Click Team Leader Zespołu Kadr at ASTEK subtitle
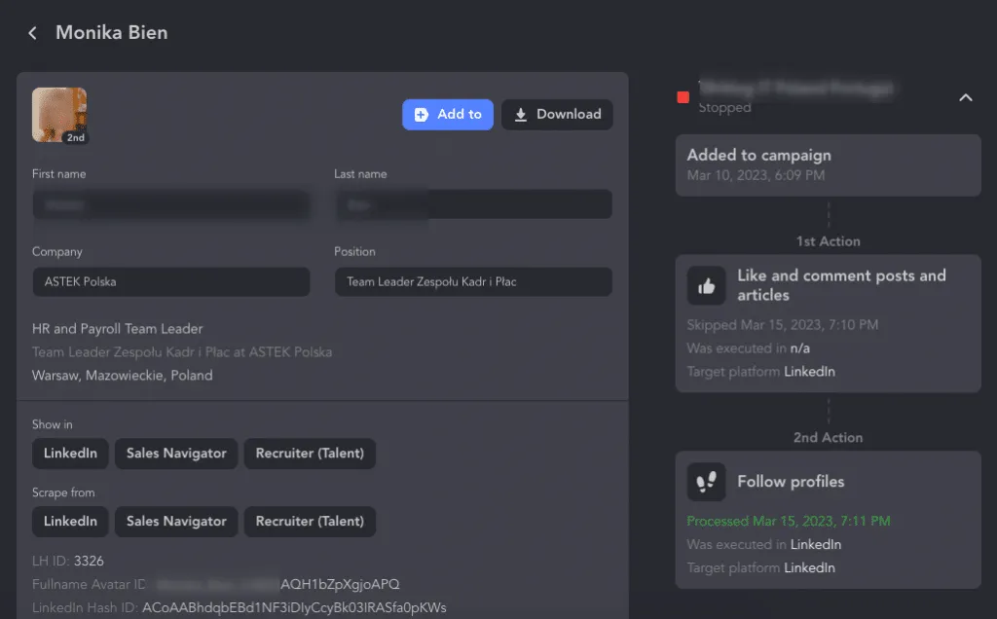Screen dimensions: 997x619 click(x=182, y=352)
